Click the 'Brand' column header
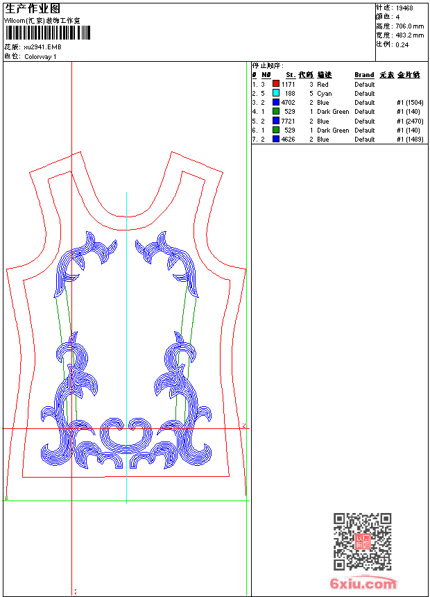Image resolution: width=430 pixels, height=597 pixels. click(364, 75)
